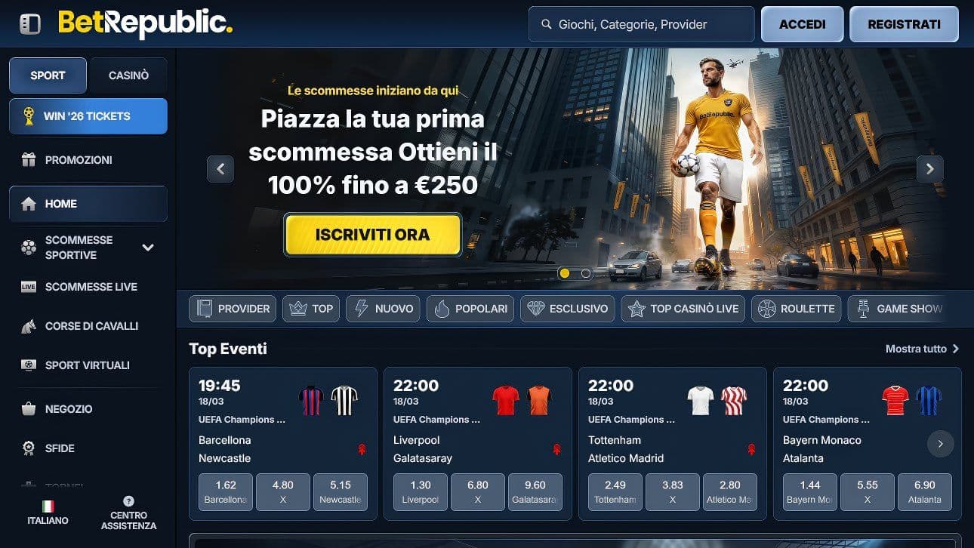Viewport: 974px width, 548px height.
Task: Switch to the second banner slide dot
Action: 585,273
